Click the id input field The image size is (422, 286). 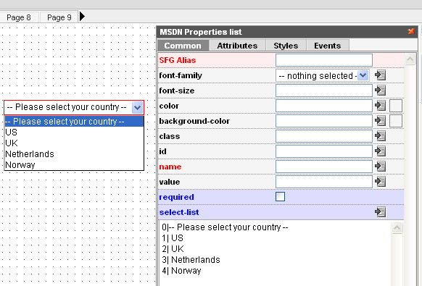tap(324, 151)
